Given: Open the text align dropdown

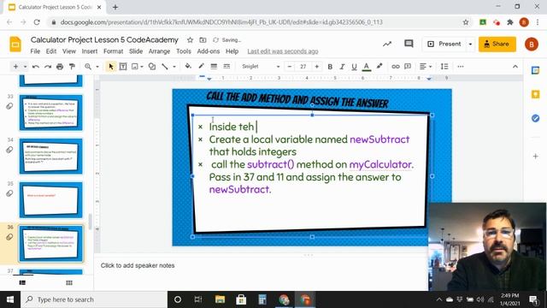Looking at the screenshot, I should pyautogui.click(x=426, y=67).
